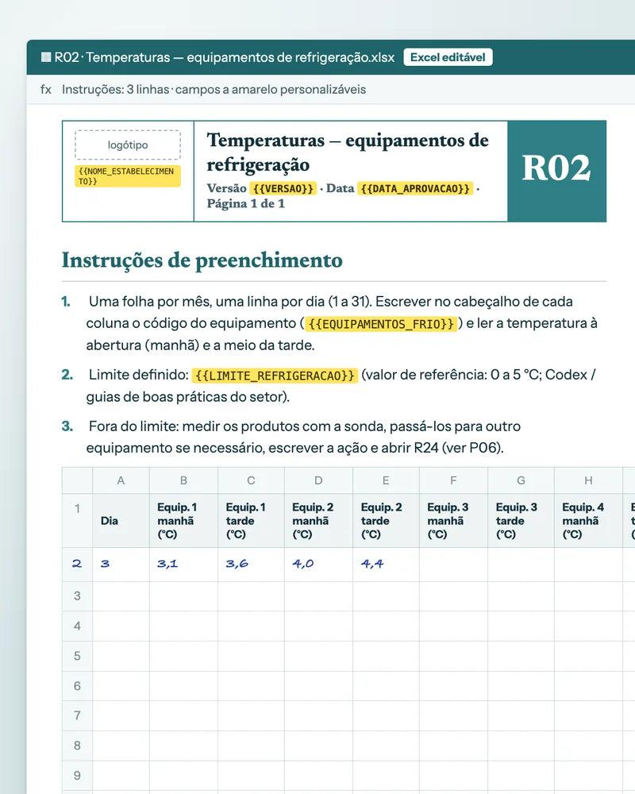This screenshot has height=794, width=635.
Task: Click instruction step number 2.
Action: tap(67, 375)
